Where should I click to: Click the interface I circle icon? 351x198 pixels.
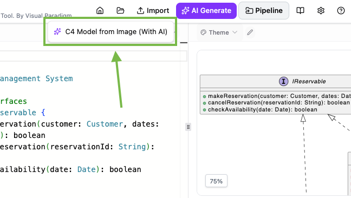coord(283,81)
